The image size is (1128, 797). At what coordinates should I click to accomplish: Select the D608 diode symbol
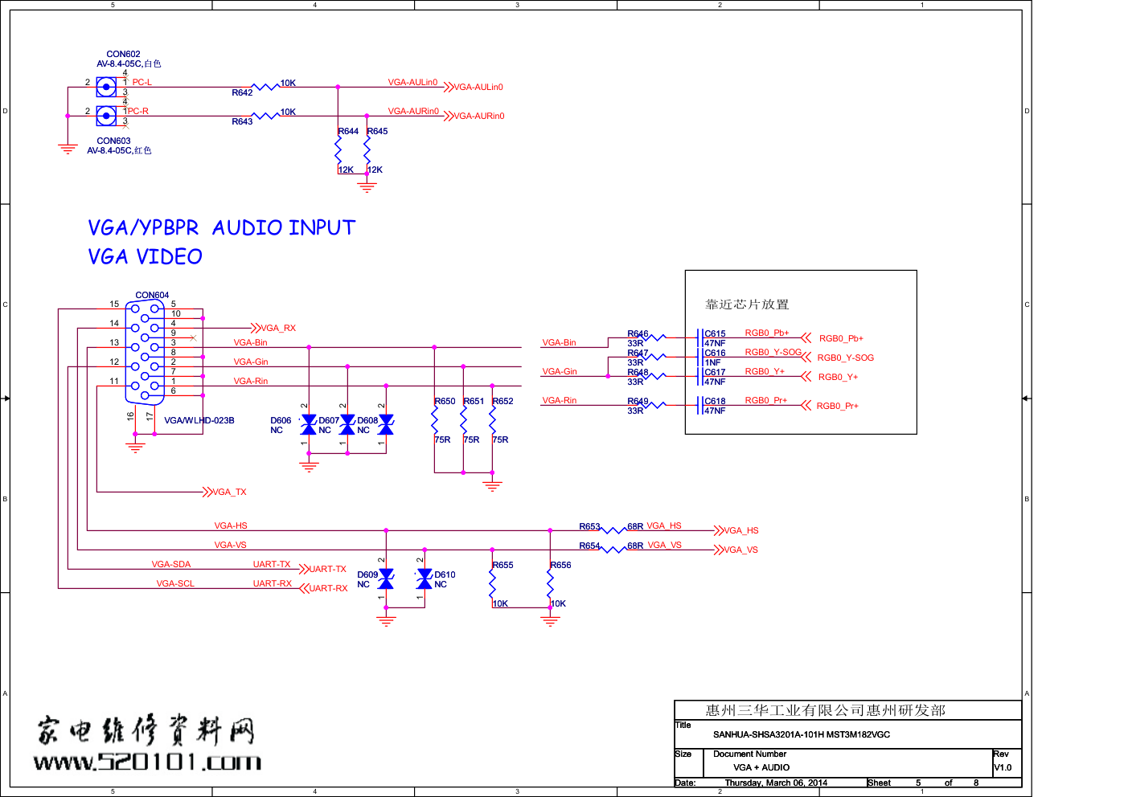coord(386,425)
